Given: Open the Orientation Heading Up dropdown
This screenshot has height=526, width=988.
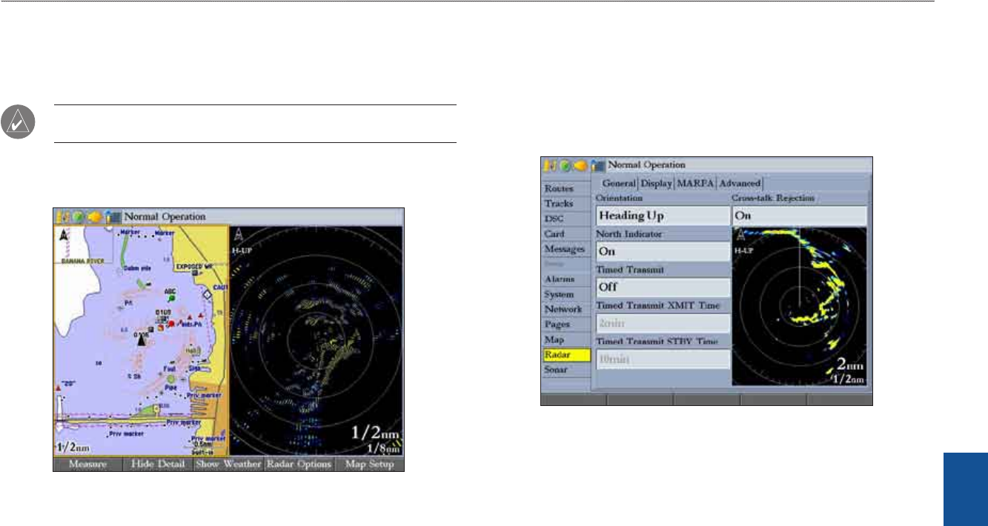Looking at the screenshot, I should [663, 216].
